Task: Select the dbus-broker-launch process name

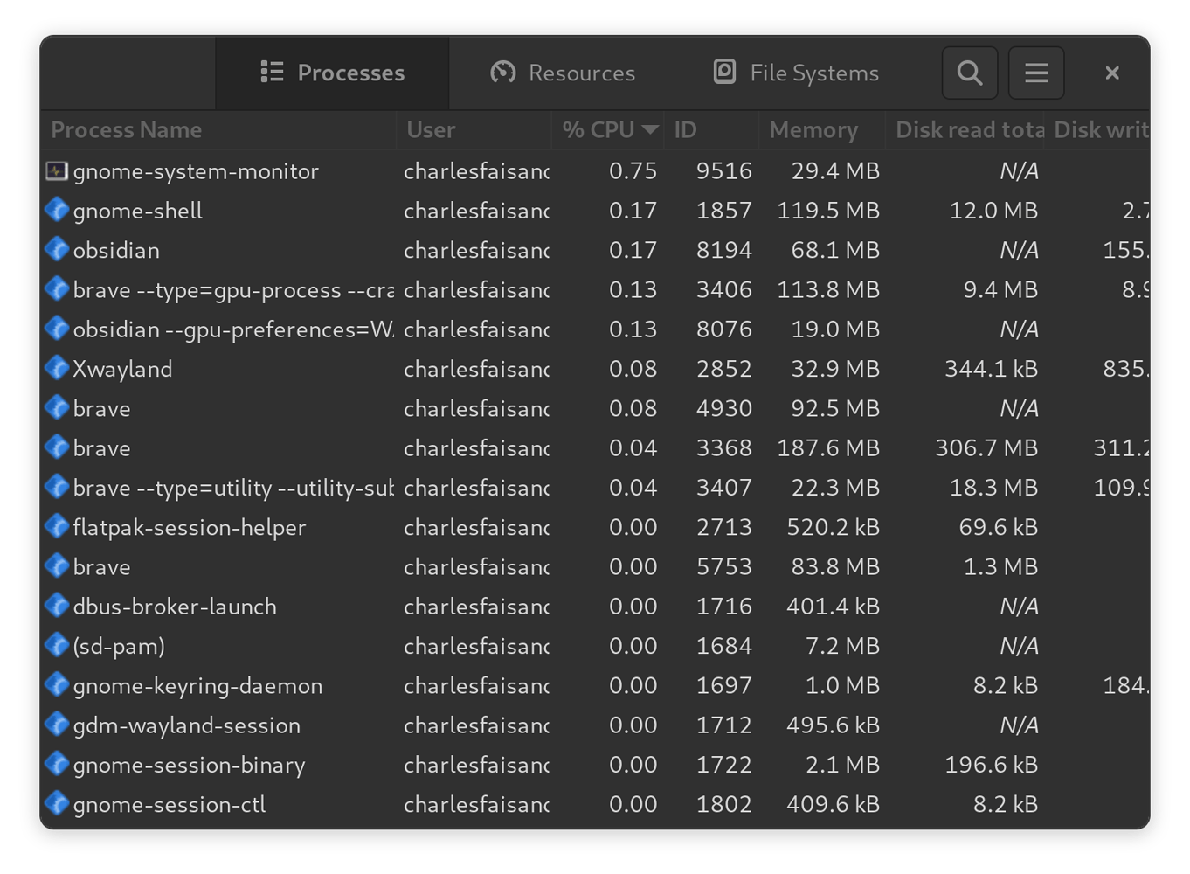Action: point(175,607)
